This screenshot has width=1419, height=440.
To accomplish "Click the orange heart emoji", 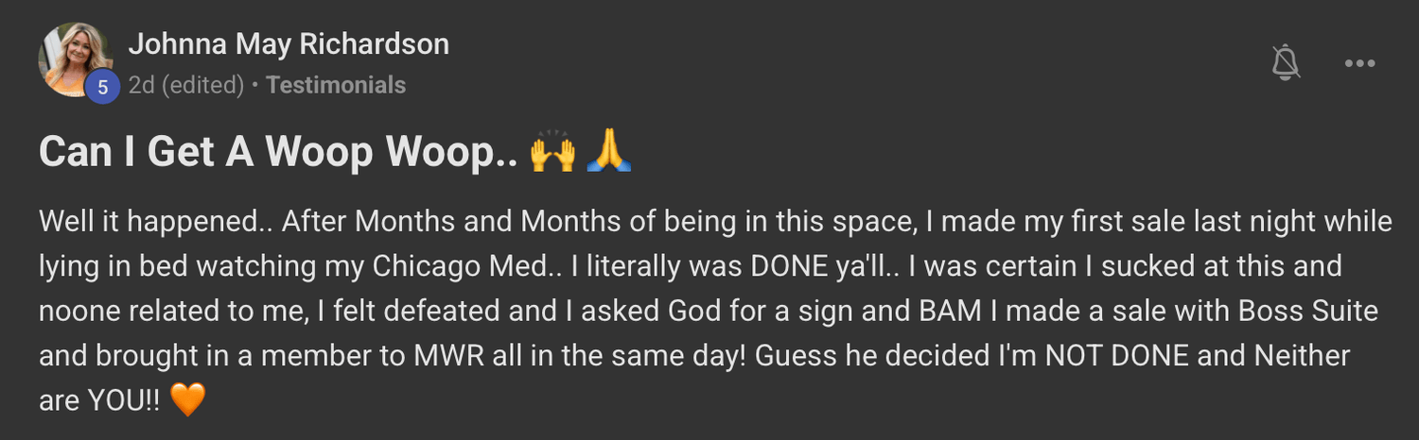I will (x=187, y=400).
